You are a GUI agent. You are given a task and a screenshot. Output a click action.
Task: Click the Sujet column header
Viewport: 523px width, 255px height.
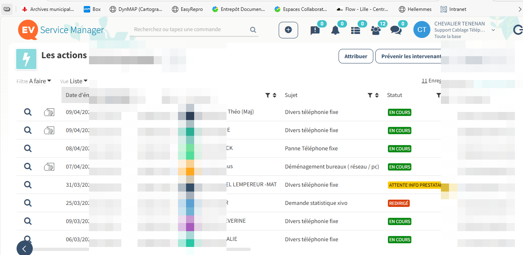[x=291, y=95]
